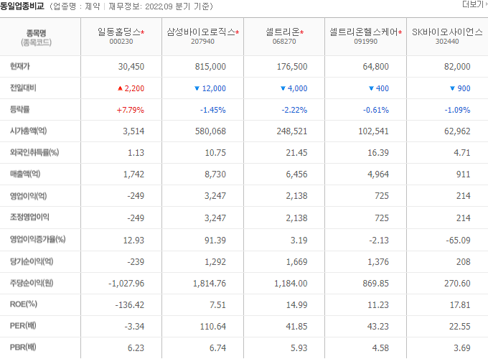This screenshot has width=488, height=359.
Task: Click the -2.22% rate value
Action: point(294,110)
